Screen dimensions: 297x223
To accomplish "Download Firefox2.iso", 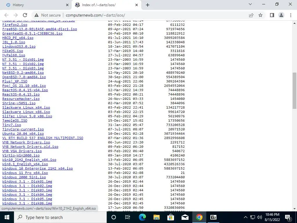I will [15, 25].
